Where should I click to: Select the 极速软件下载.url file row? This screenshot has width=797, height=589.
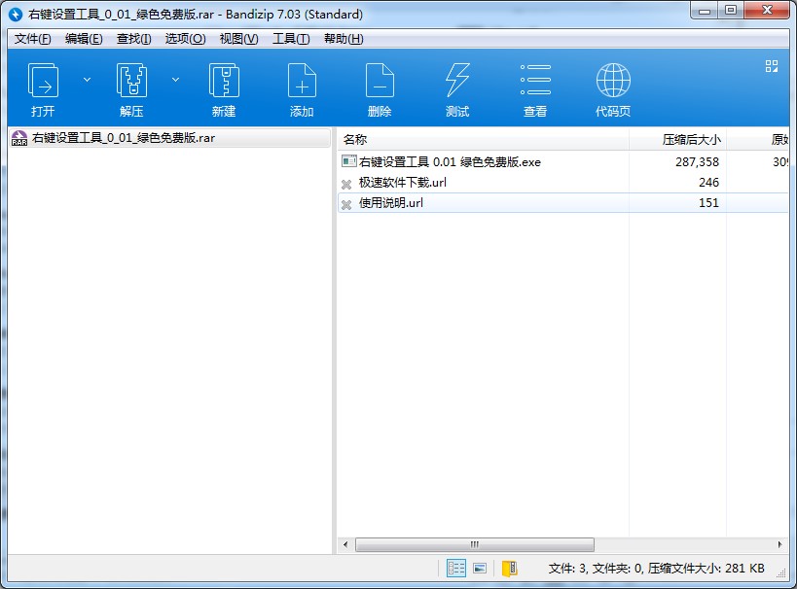click(562, 183)
